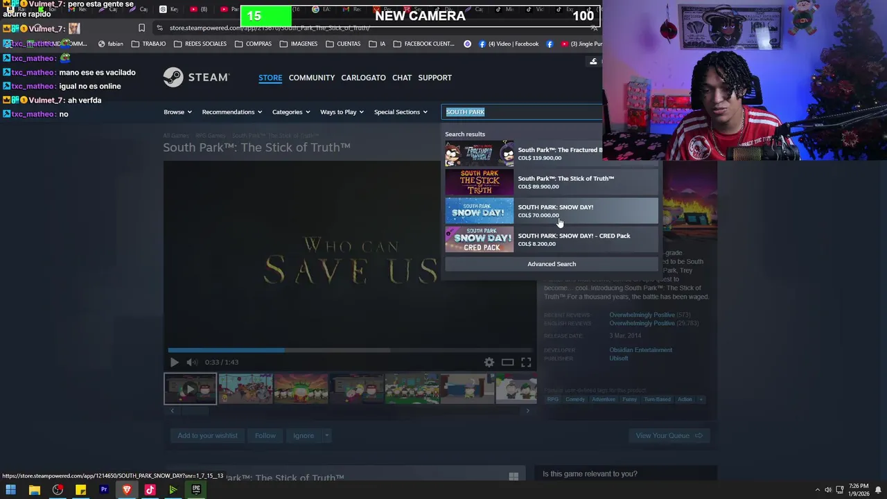Image resolution: width=887 pixels, height=499 pixels.
Task: Open TikTok app from taskbar
Action: (150, 490)
